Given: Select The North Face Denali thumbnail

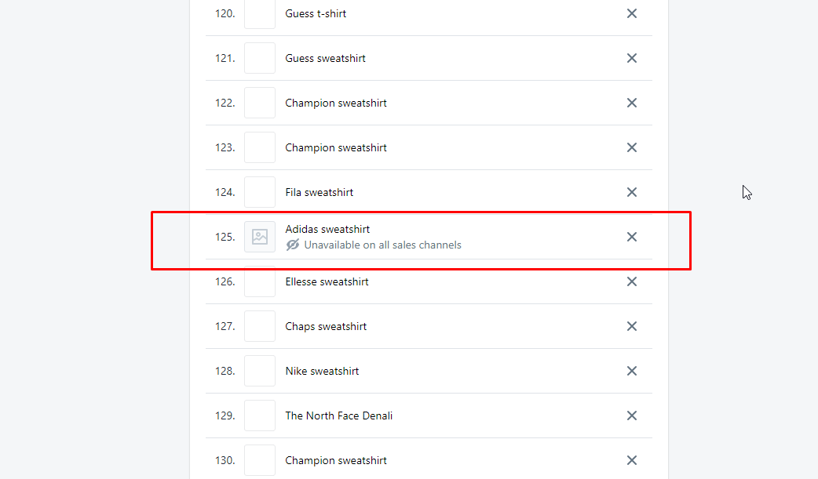Looking at the screenshot, I should pyautogui.click(x=260, y=415).
